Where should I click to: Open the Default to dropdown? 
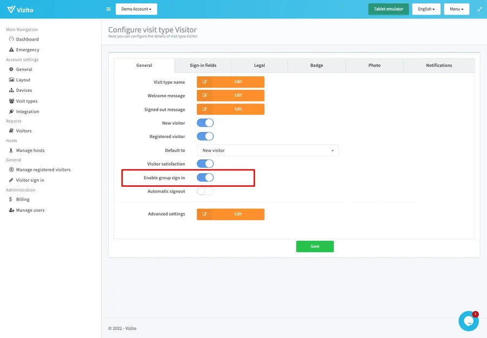(267, 151)
